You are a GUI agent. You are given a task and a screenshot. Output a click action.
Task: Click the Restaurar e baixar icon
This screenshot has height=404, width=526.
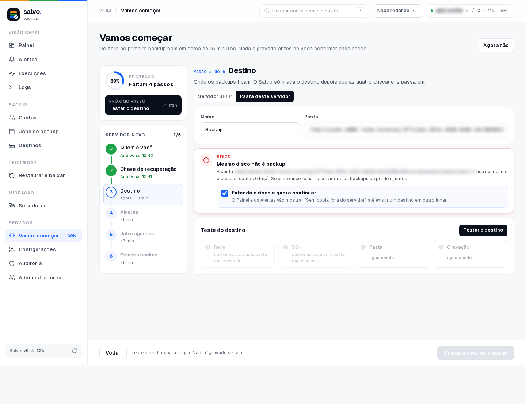click(x=12, y=175)
